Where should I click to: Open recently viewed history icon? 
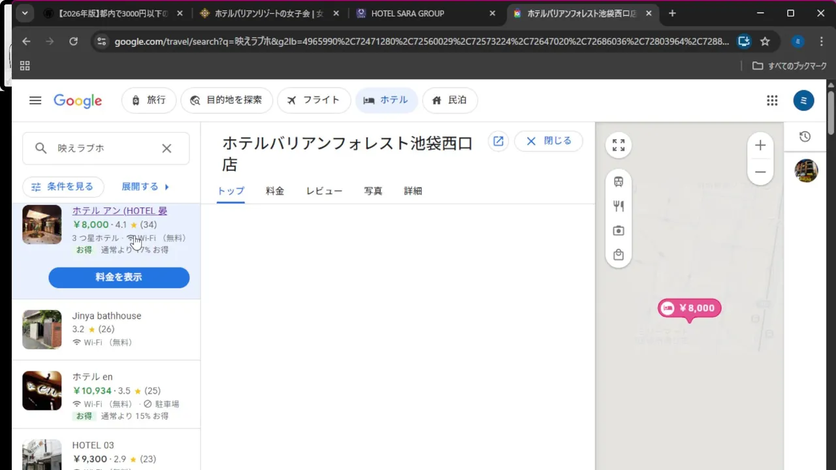point(805,136)
